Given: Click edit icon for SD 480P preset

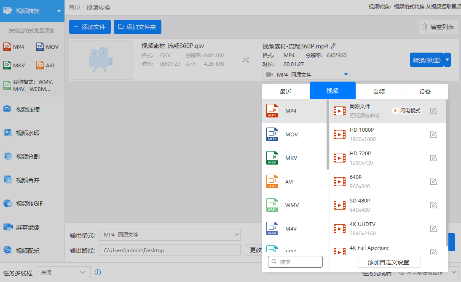Looking at the screenshot, I should (433, 205).
